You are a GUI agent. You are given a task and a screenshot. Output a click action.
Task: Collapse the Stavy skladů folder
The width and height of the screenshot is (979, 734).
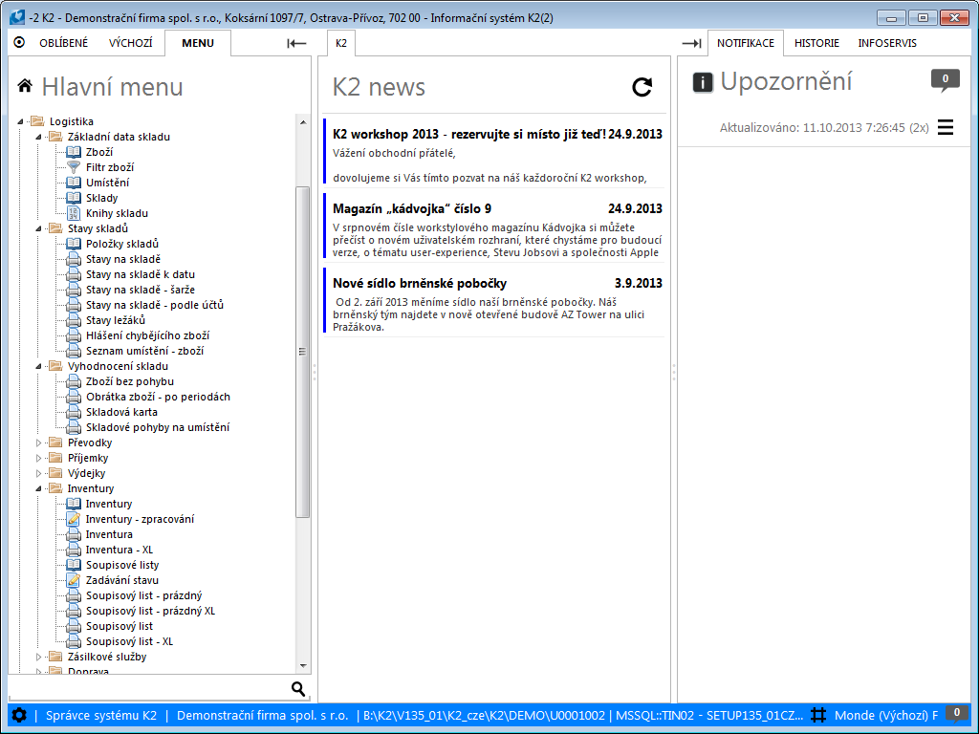[x=38, y=228]
